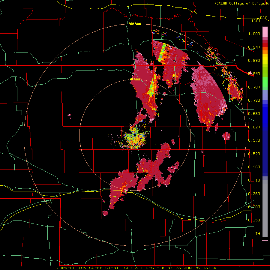Click the 0.307 color scale label
Viewport: 270px width, 270px height.
click(x=254, y=207)
